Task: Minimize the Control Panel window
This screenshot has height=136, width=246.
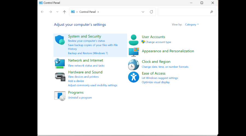Action: coord(191,3)
